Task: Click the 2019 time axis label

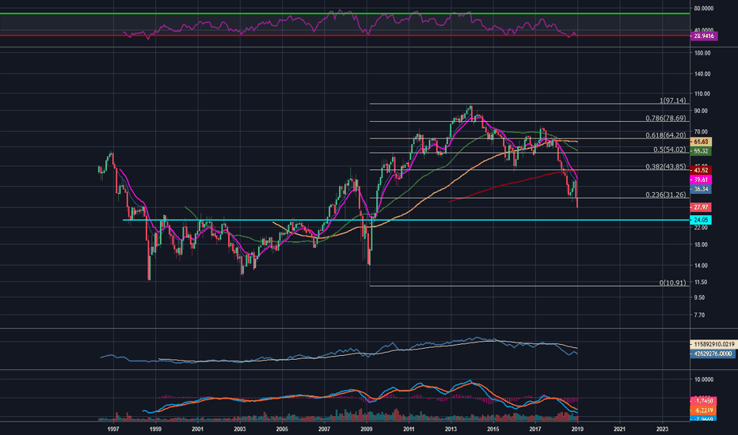Action: coord(577,429)
